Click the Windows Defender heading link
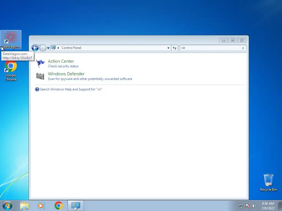 click(x=66, y=74)
